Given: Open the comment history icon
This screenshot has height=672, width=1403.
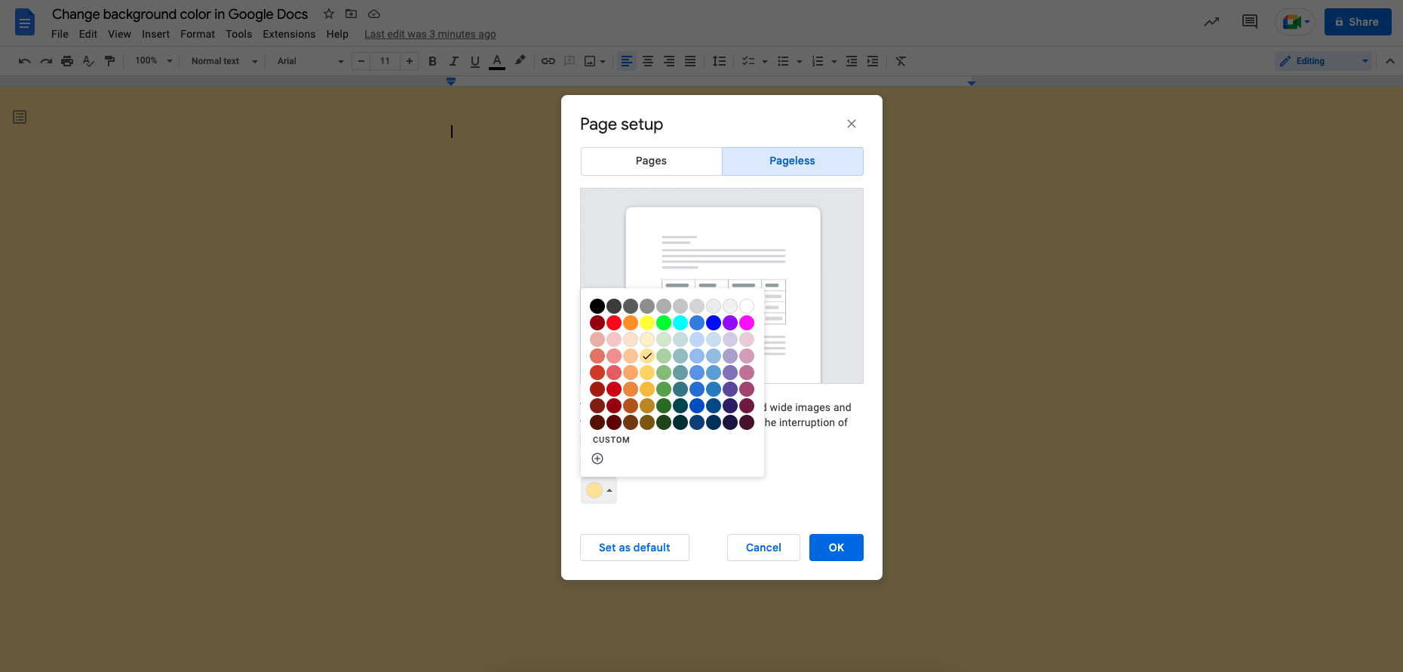Looking at the screenshot, I should click(1249, 22).
